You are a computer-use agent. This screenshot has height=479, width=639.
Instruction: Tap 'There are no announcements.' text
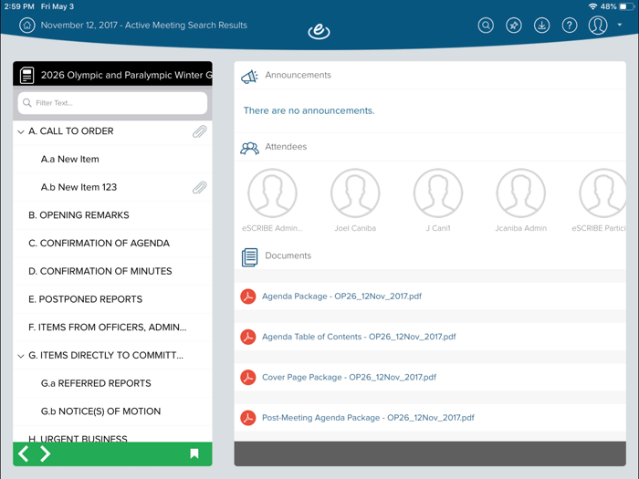pos(309,110)
